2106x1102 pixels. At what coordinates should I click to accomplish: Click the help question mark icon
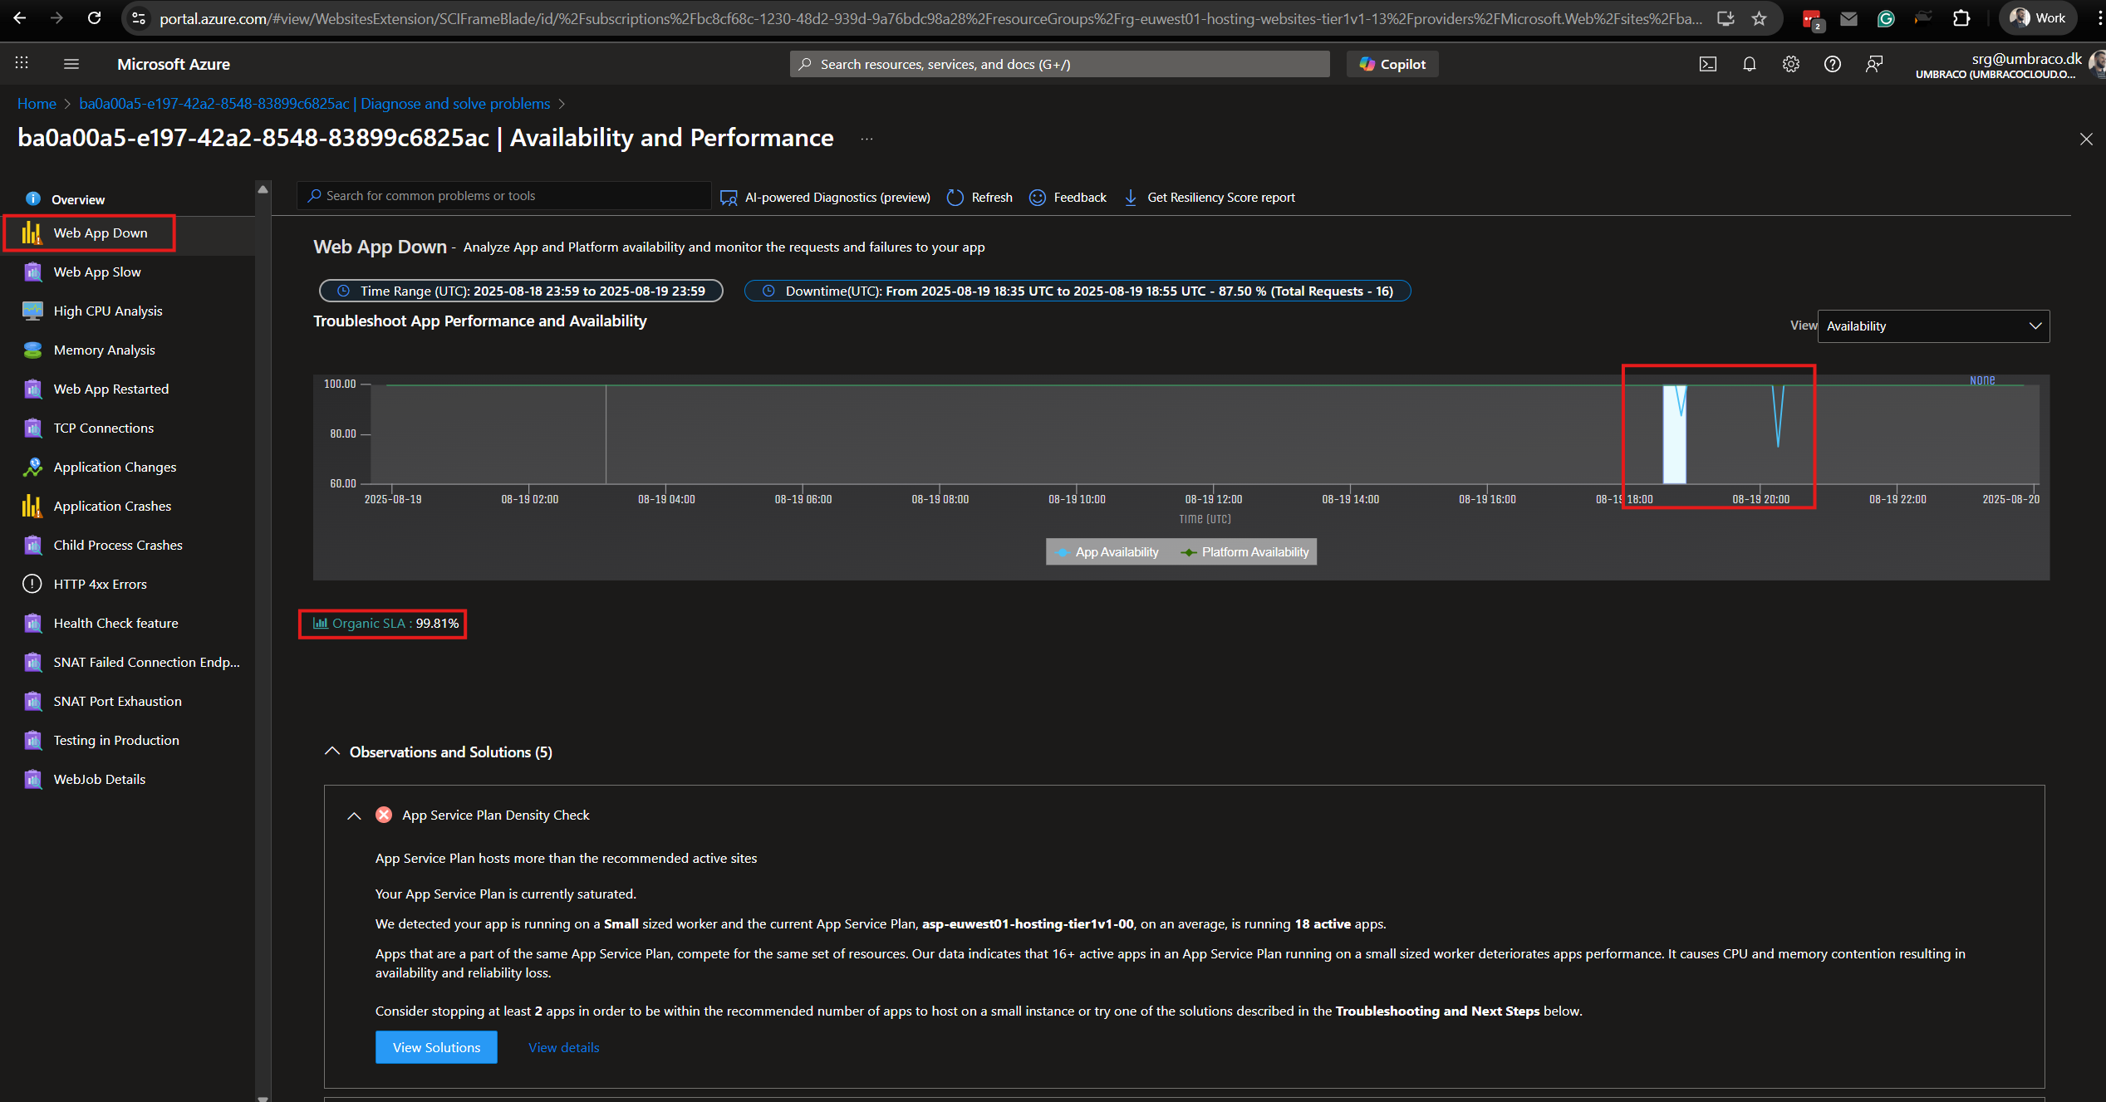point(1832,64)
